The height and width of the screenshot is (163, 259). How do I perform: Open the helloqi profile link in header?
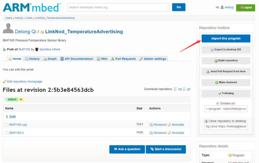229,7
